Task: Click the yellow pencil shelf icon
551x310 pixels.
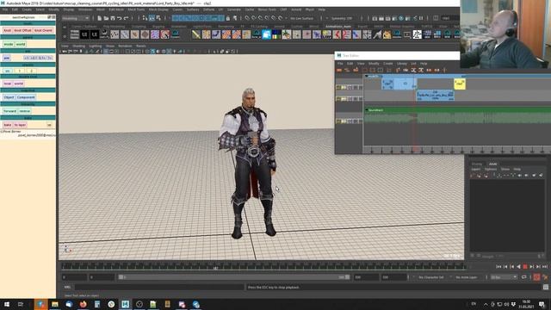Action: (196, 34)
